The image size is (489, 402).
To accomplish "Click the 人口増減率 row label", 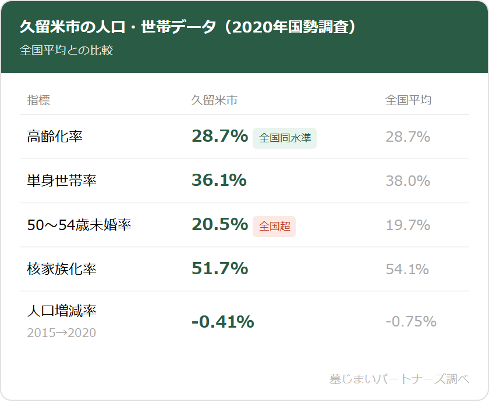I will click(62, 311).
